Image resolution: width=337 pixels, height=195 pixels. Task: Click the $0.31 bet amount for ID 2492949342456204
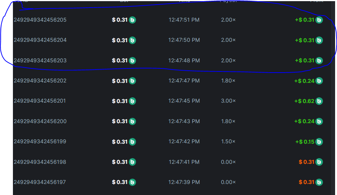click(x=120, y=40)
